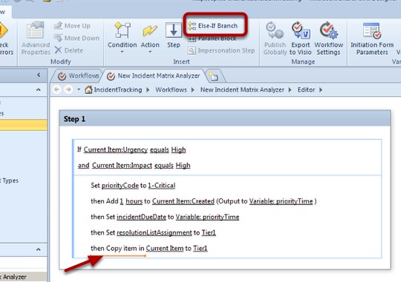Insert a Parallel Block

click(x=212, y=38)
